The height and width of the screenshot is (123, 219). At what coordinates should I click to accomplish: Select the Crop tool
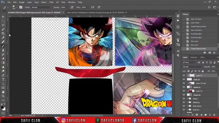(3, 33)
